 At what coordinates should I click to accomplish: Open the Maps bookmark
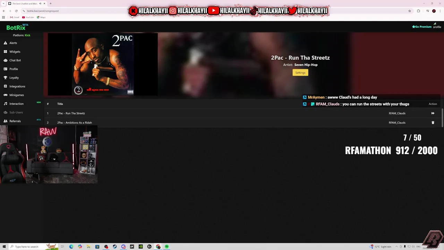[41, 17]
